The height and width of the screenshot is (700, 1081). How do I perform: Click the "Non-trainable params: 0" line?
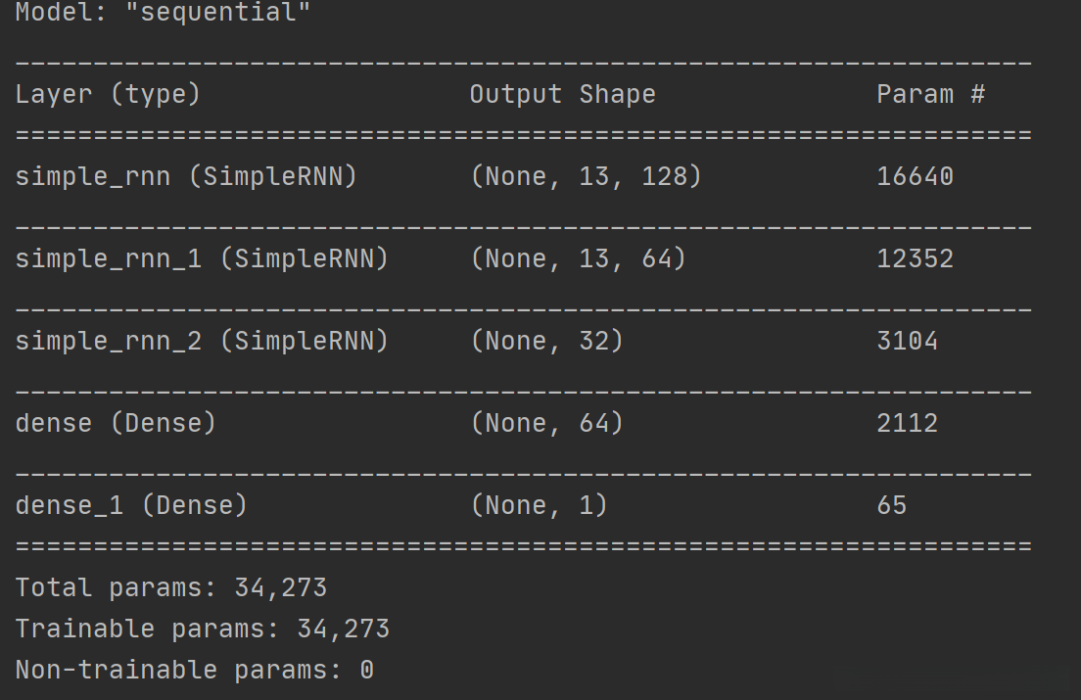(x=195, y=671)
